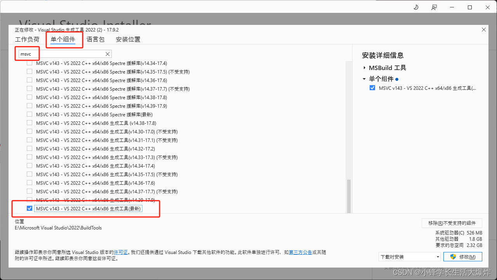Check Spectre 缓解库 (v14.38-17.8) checkbox

tap(30, 97)
